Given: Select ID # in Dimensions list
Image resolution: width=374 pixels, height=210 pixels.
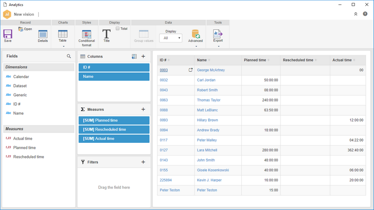Looking at the screenshot, I should tap(17, 104).
